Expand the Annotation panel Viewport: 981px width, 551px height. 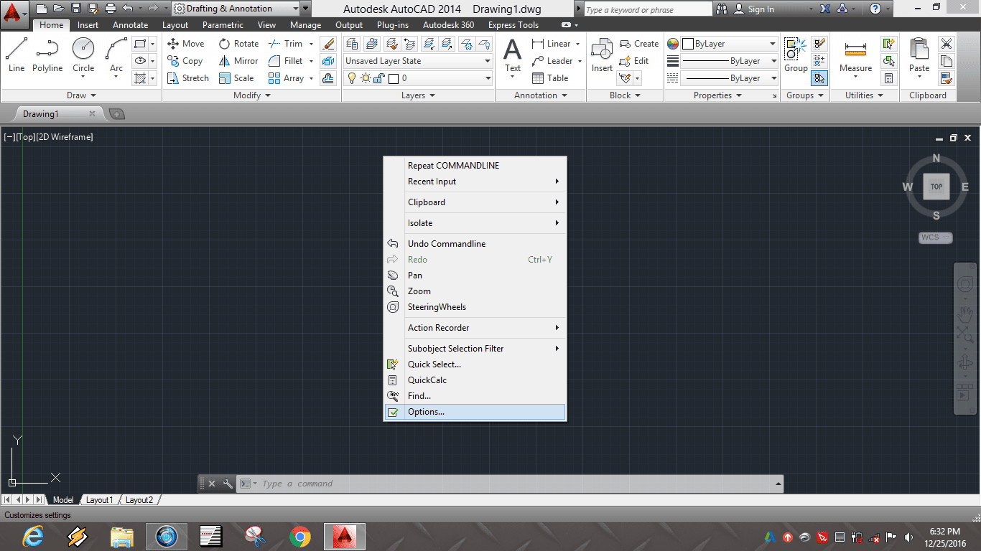coord(541,95)
